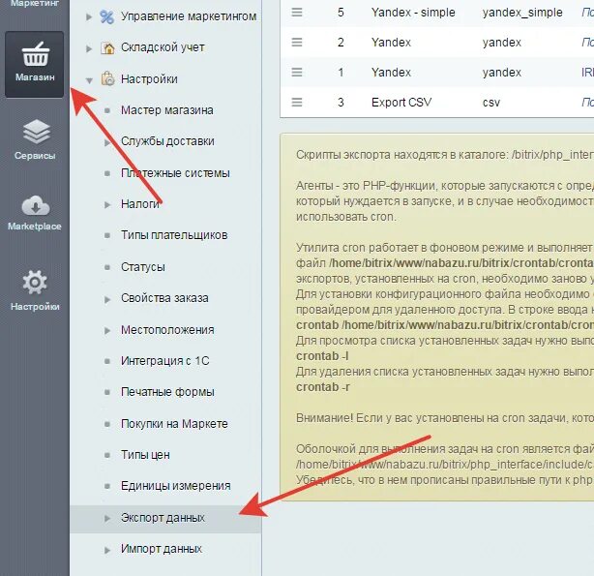Collapse the Настройки tree node
This screenshot has width=594, height=576.
coord(89,80)
